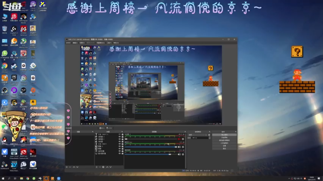Open Scene Collection menu in OBS

click(101, 43)
